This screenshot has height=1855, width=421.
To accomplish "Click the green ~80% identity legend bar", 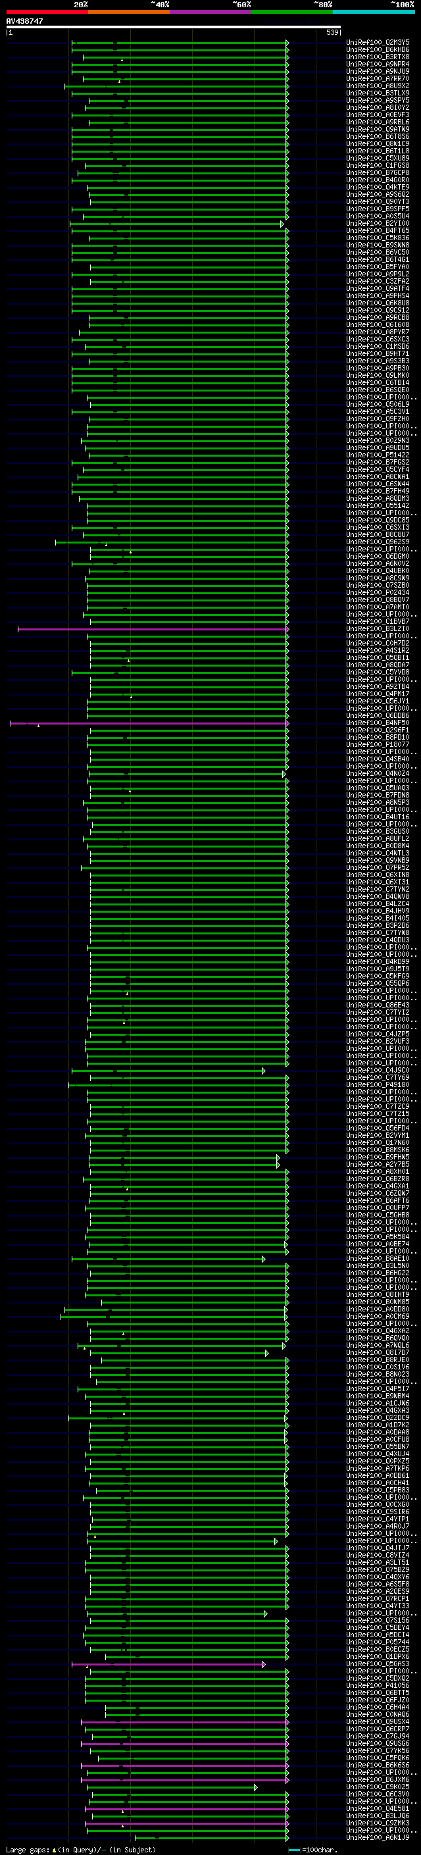I will [x=292, y=12].
